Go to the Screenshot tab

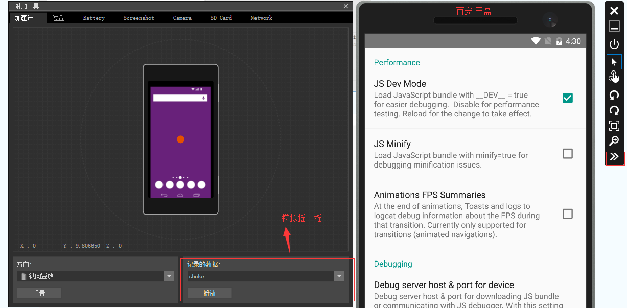click(x=138, y=18)
